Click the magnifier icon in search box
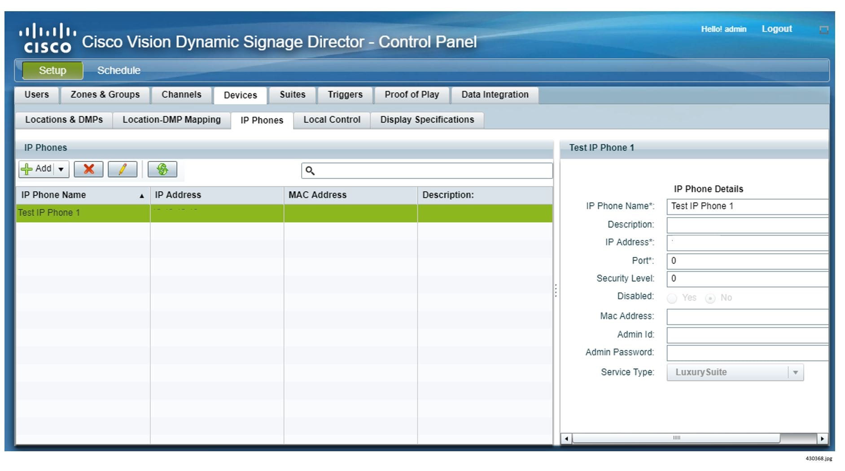The height and width of the screenshot is (471, 845). [310, 171]
